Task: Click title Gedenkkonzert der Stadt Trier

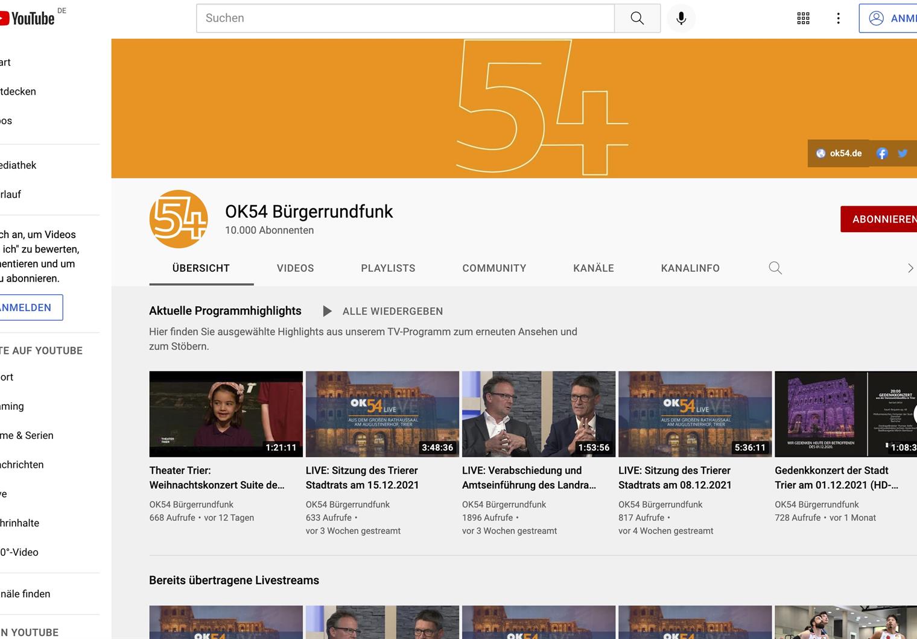Action: (x=836, y=477)
